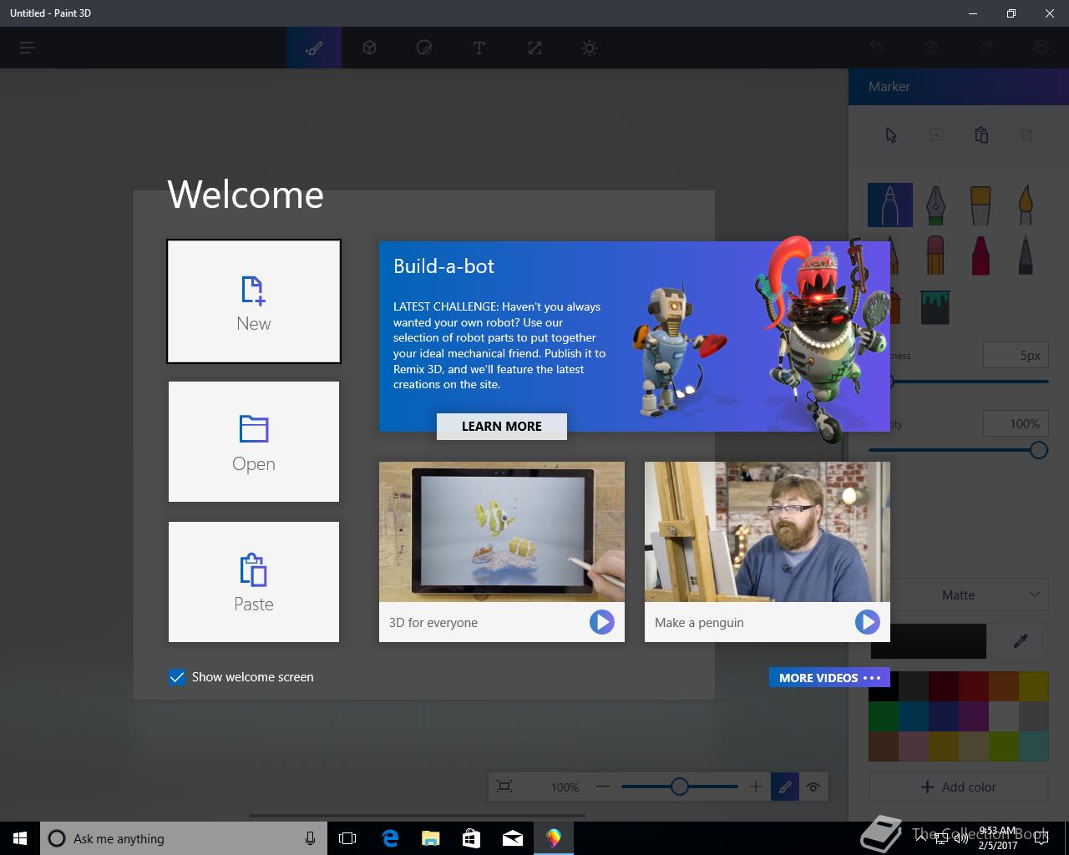Viewport: 1069px width, 855px height.
Task: Click the MORE VIDEOS button
Action: pos(829,677)
